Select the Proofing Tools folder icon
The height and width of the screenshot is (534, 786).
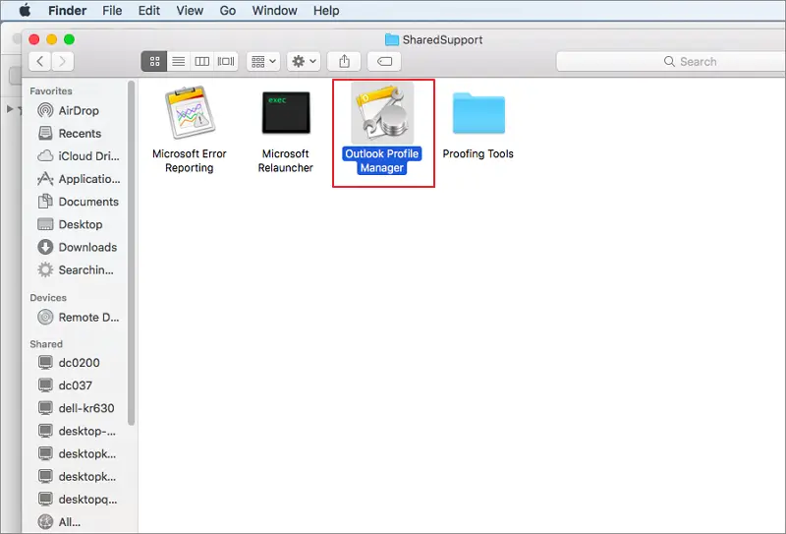(478, 113)
